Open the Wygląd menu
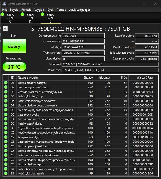161x179 pixels. (39, 10)
